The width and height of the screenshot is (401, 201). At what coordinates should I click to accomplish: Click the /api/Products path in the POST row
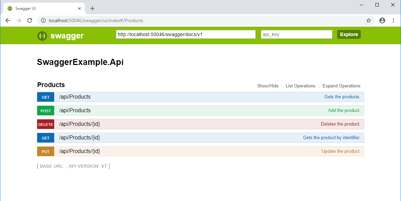75,111
